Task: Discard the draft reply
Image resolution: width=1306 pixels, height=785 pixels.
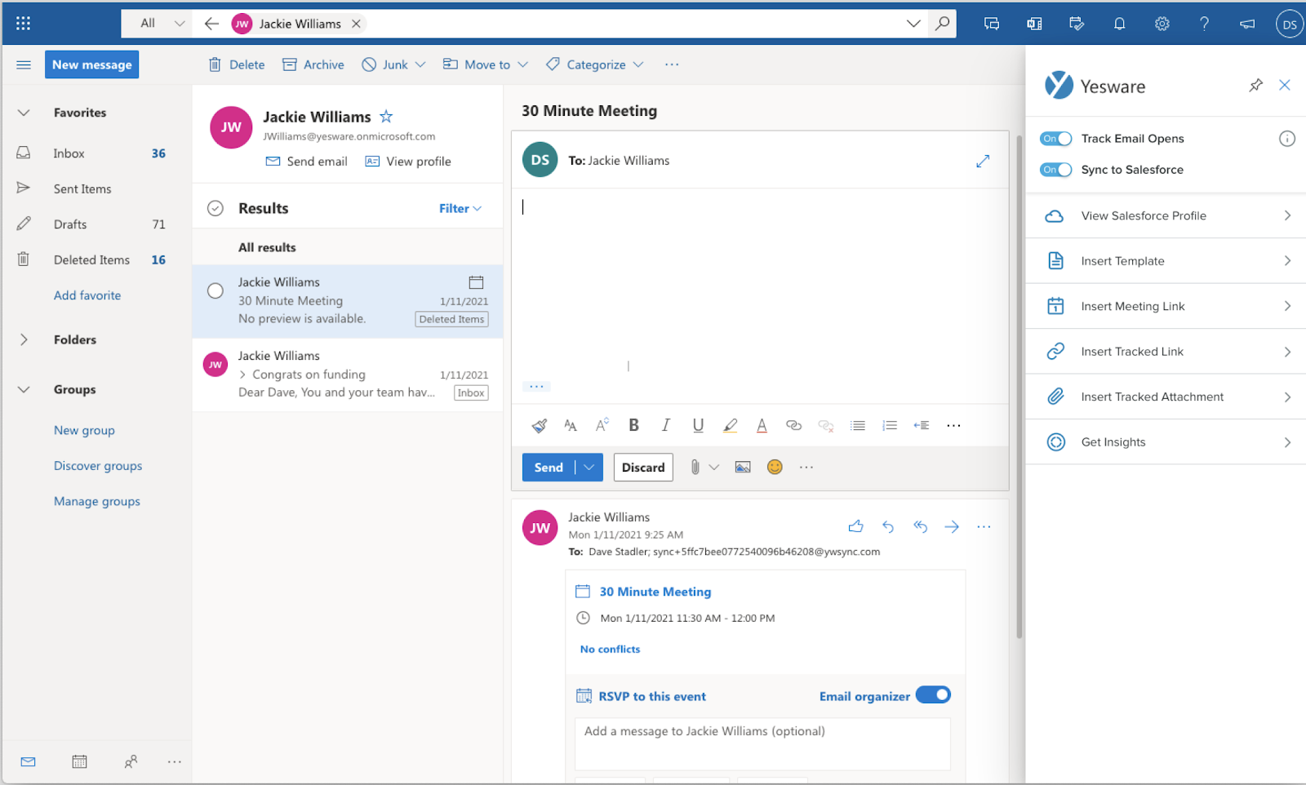Action: point(643,467)
